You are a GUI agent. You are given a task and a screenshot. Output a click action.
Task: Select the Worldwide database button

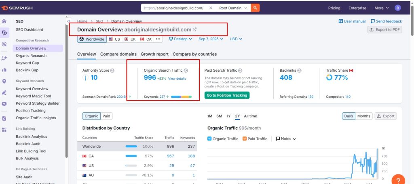click(x=92, y=39)
